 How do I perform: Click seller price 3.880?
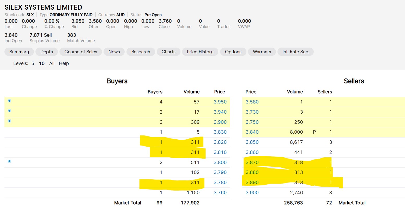(252, 172)
